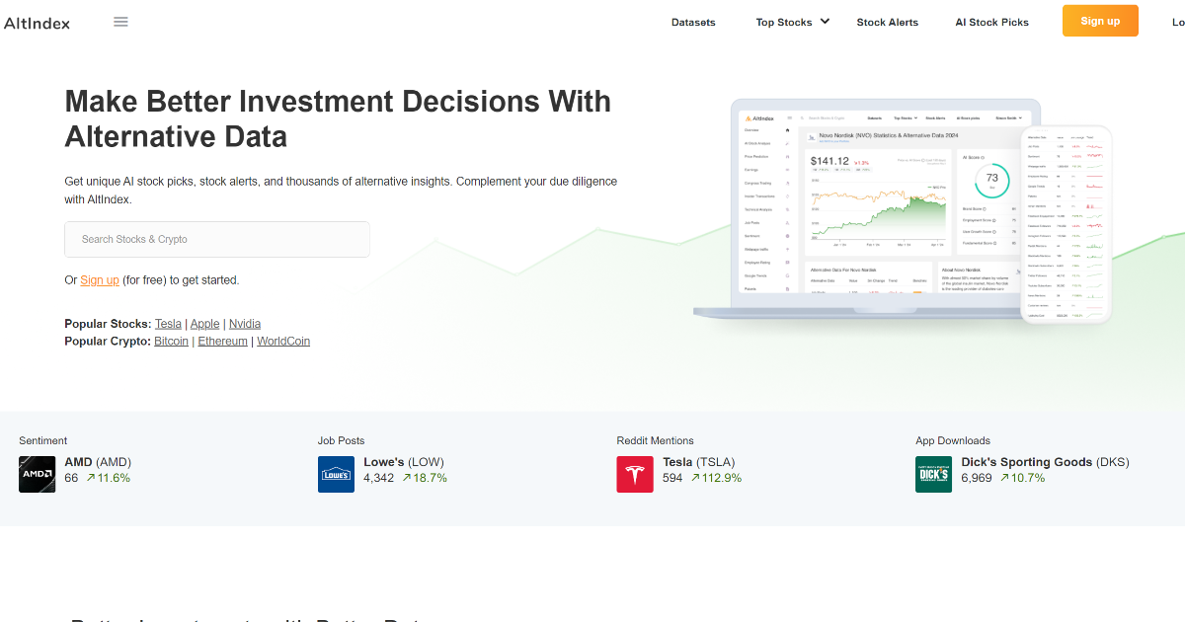1185x622 pixels.
Task: Click the AMD logo in the Sentiment card
Action: pyautogui.click(x=37, y=474)
